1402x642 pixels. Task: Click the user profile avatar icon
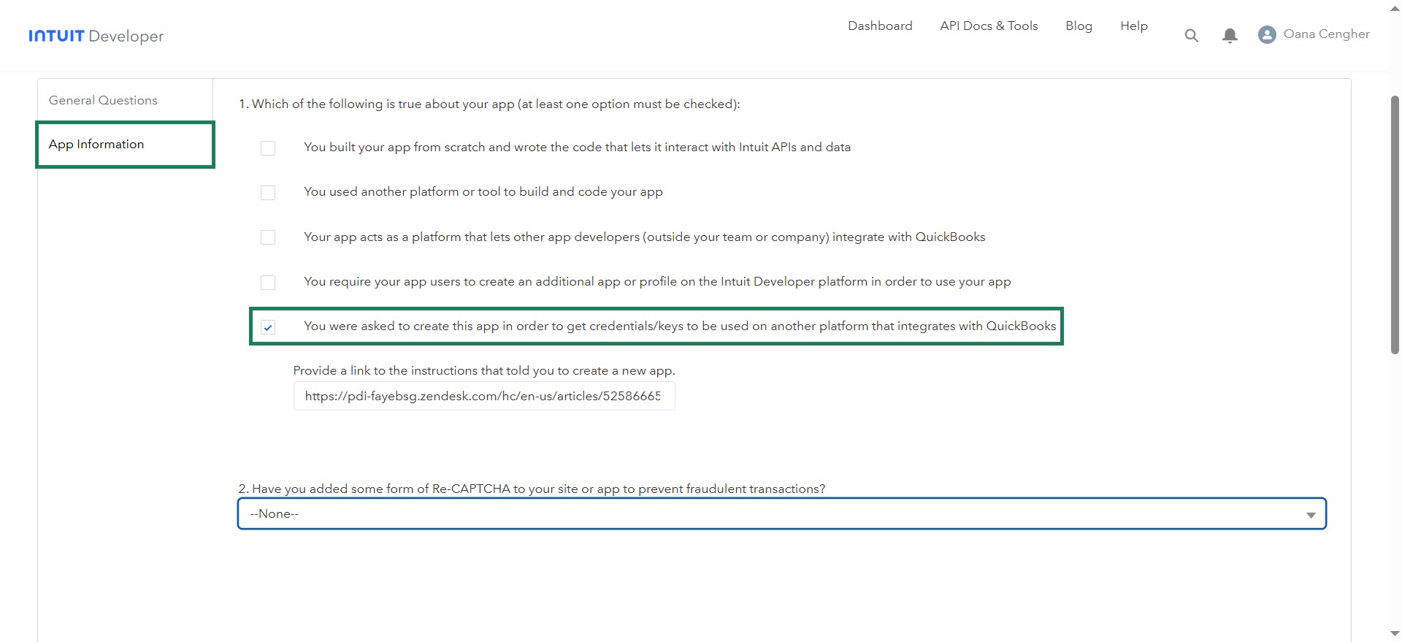[x=1267, y=34]
